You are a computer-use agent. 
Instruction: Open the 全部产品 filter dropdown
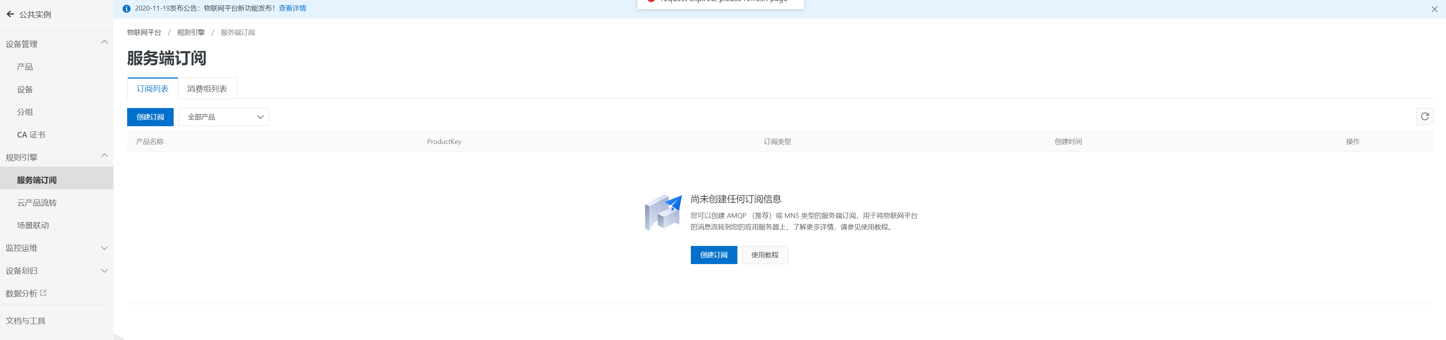(x=224, y=117)
